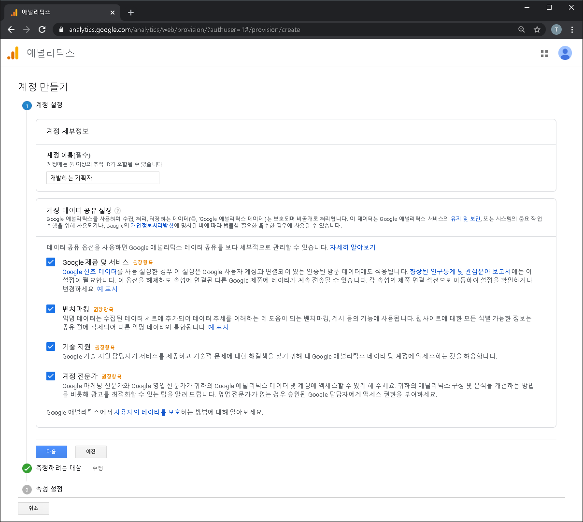Image resolution: width=583 pixels, height=522 pixels.
Task: Click the zoom magnifier icon in address bar
Action: click(x=522, y=29)
